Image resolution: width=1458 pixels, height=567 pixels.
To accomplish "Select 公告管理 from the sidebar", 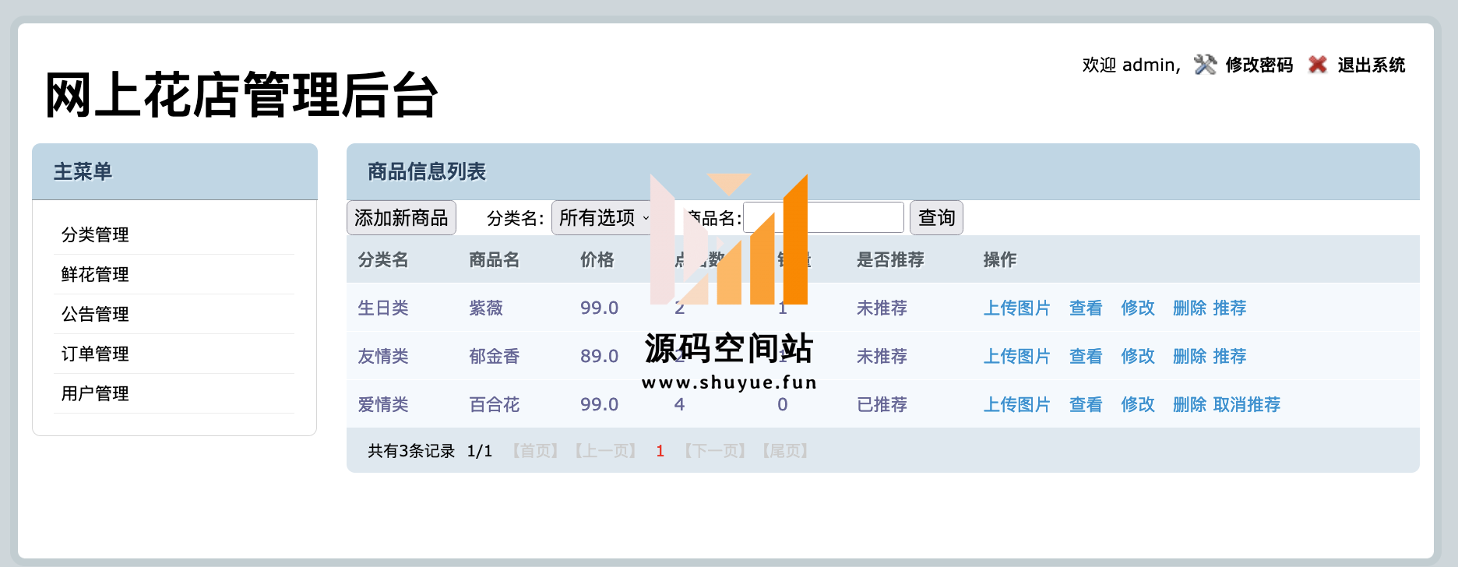I will 95,314.
